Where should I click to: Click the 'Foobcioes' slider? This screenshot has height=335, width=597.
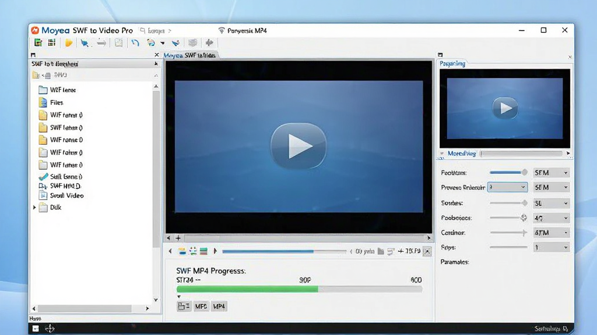[508, 218]
